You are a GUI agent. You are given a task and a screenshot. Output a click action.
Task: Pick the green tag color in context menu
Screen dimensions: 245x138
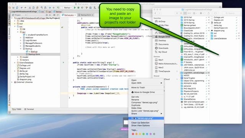[x=144, y=134]
